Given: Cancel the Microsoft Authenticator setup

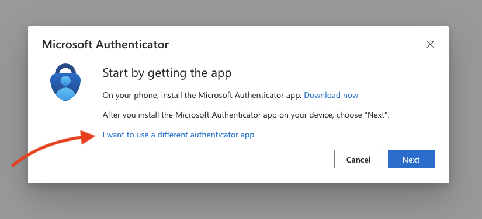Looking at the screenshot, I should (x=358, y=159).
